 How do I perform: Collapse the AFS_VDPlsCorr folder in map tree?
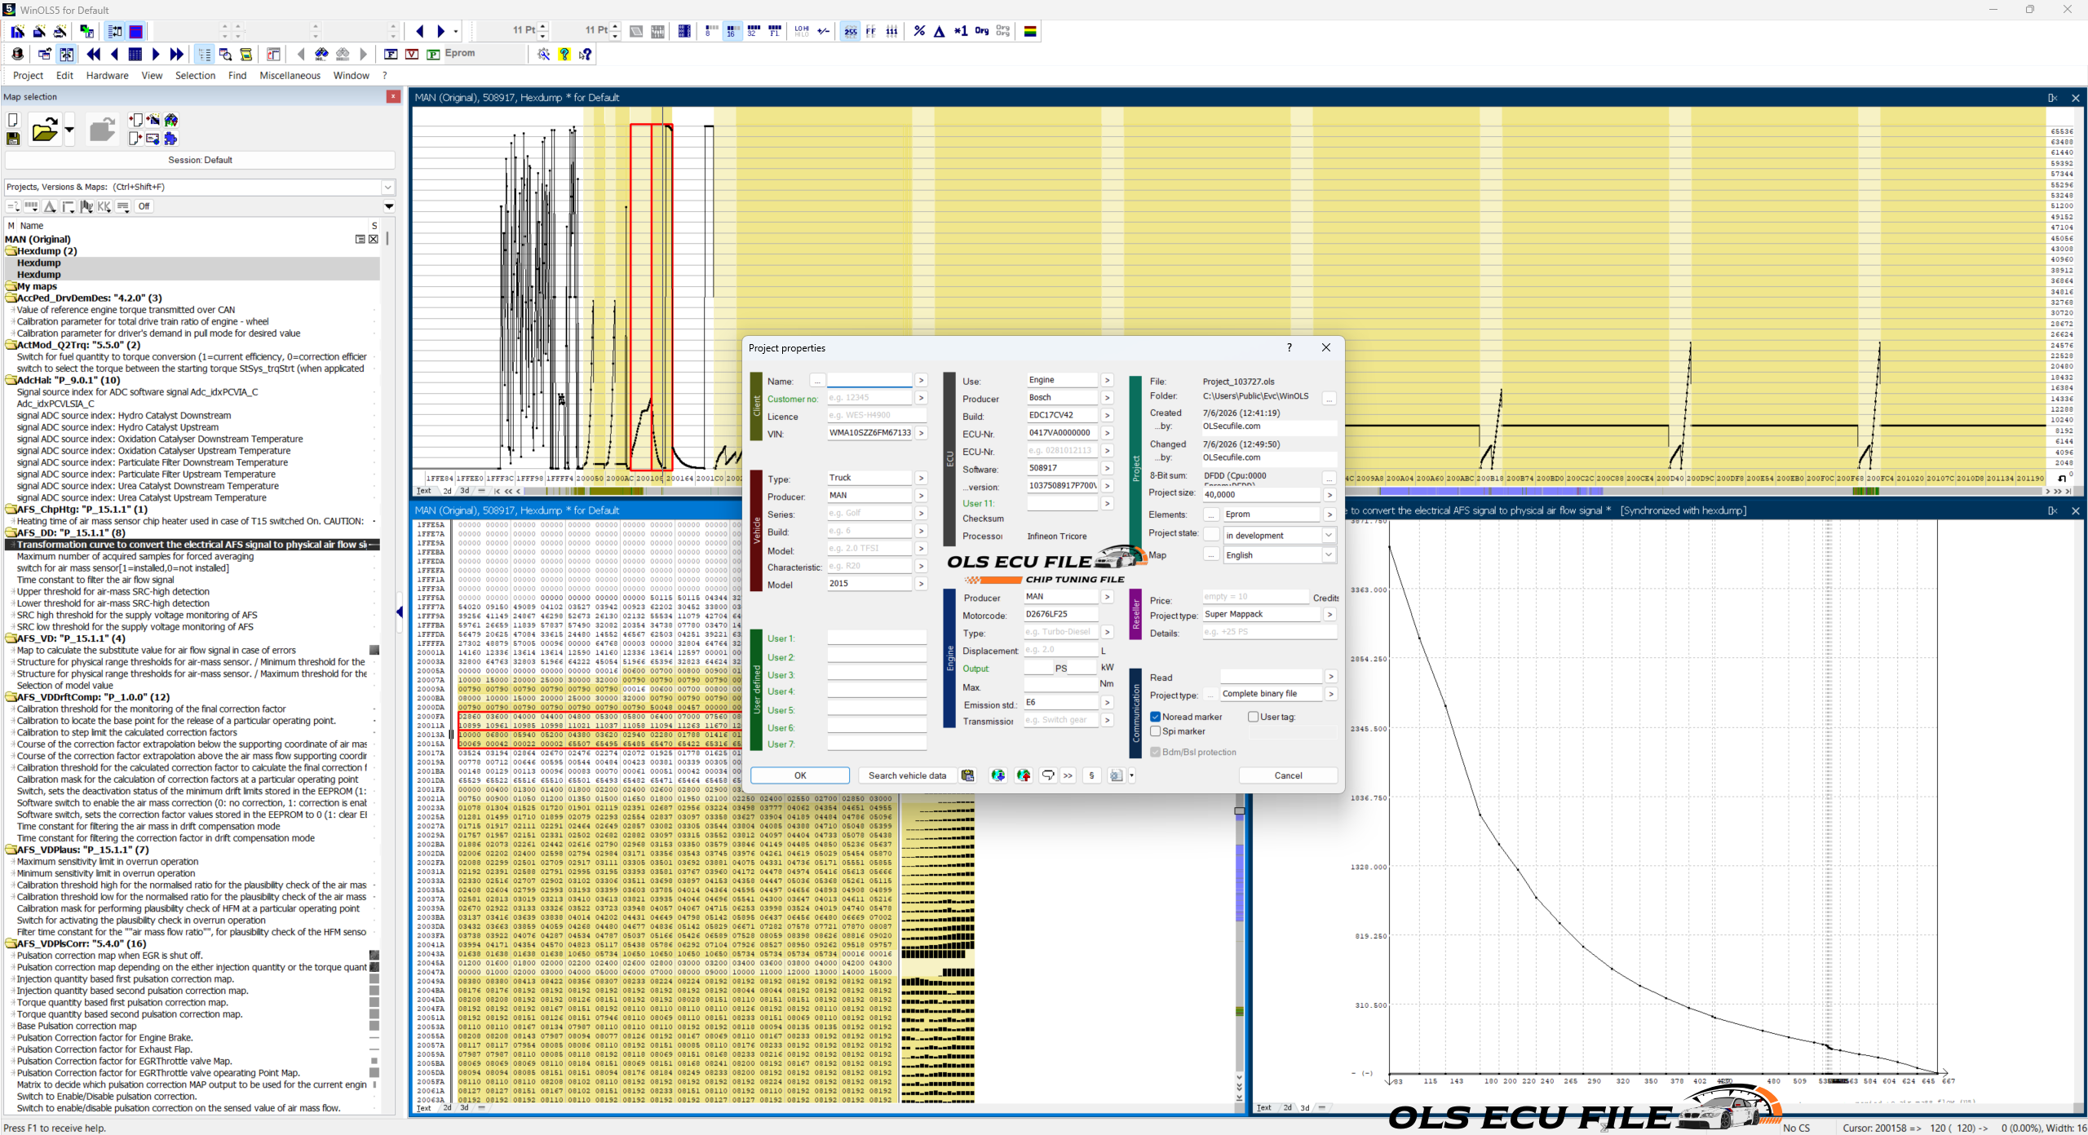tap(11, 944)
